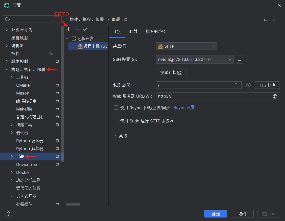Select Python 调试器 in tree
This screenshot has height=221, width=285.
tap(30, 141)
